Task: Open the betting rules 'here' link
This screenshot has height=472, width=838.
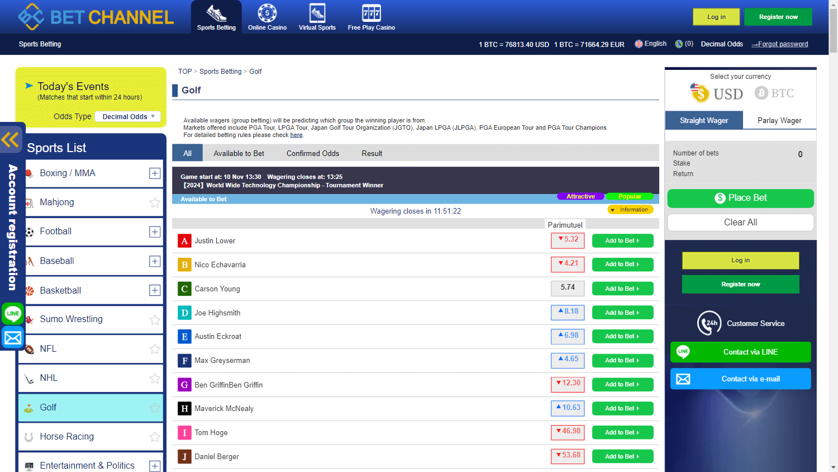Action: pyautogui.click(x=296, y=135)
